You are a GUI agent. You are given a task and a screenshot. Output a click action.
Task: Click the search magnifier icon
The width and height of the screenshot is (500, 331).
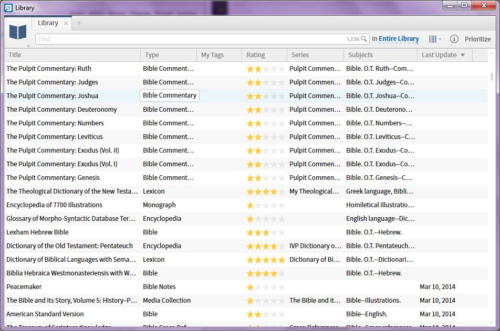tap(364, 39)
